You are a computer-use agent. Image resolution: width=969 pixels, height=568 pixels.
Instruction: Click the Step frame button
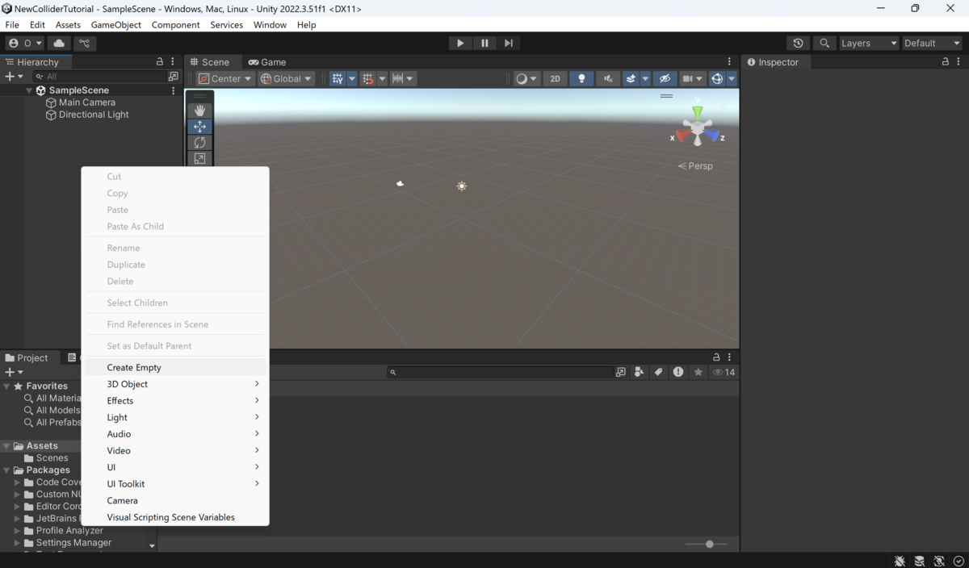point(508,43)
